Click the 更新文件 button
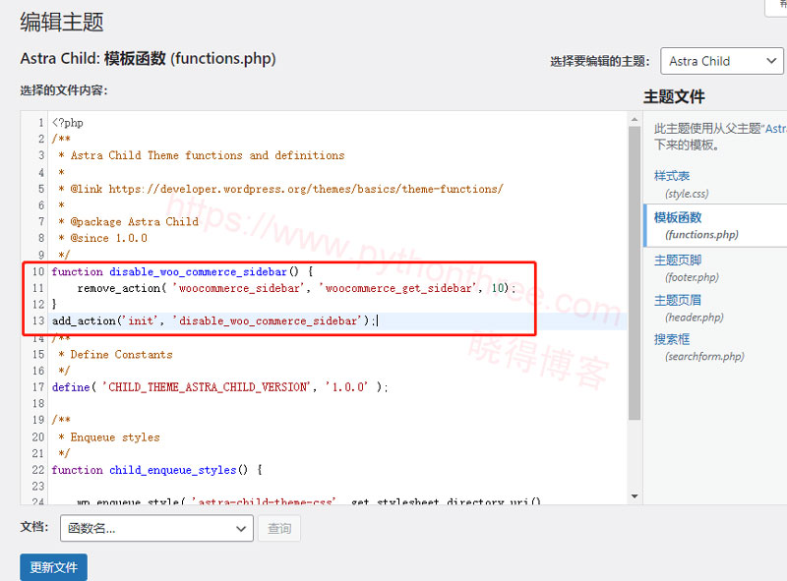The height and width of the screenshot is (581, 787). (54, 567)
